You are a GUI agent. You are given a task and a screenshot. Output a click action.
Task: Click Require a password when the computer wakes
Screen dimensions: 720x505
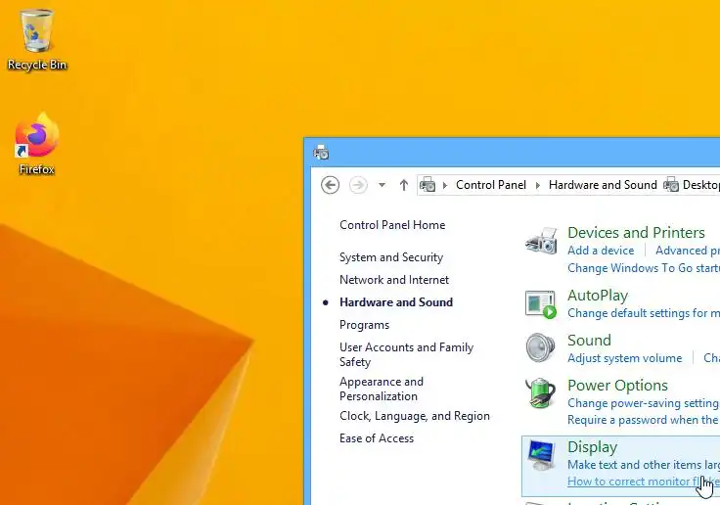[x=644, y=420]
